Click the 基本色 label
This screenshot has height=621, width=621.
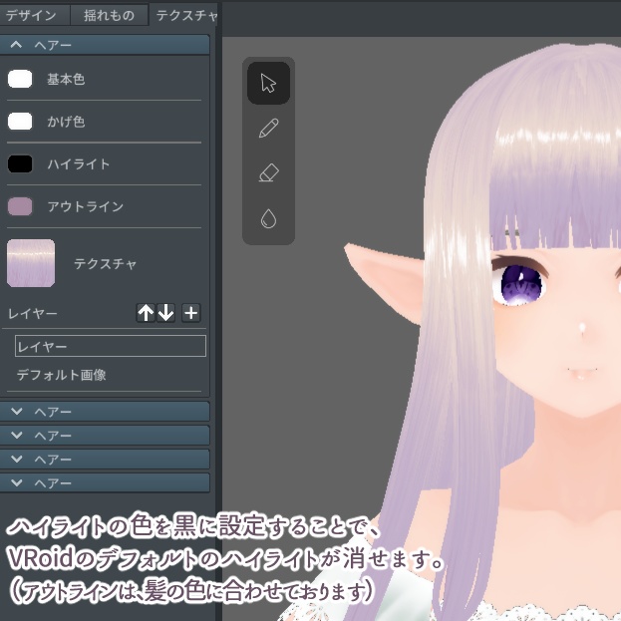pos(66,79)
